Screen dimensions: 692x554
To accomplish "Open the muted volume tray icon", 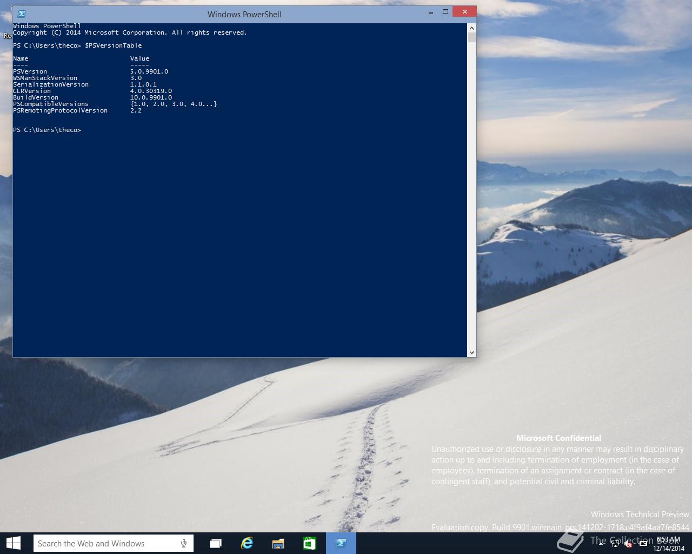I will click(629, 544).
